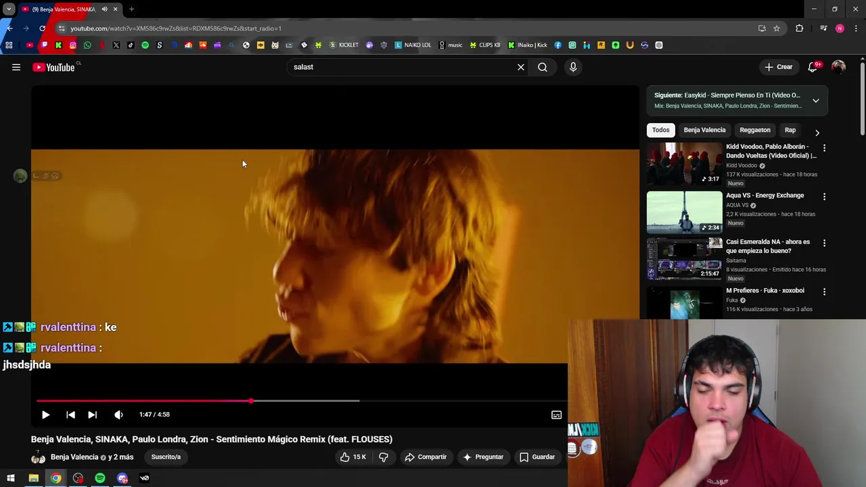
Task: Open File Explorer from the taskbar
Action: tap(33, 478)
